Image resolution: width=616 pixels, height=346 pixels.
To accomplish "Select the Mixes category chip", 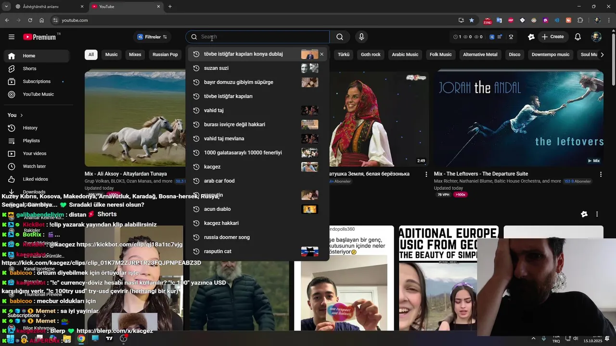I will tap(135, 55).
